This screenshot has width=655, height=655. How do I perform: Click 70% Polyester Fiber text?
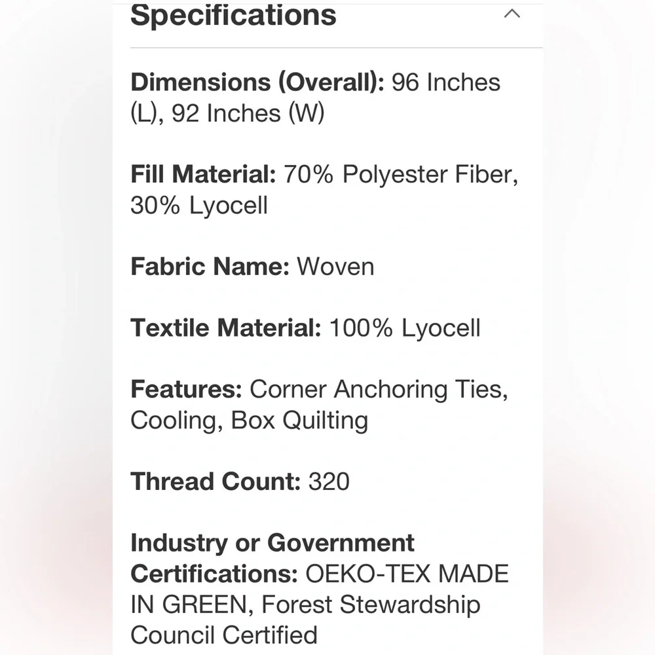tap(401, 174)
